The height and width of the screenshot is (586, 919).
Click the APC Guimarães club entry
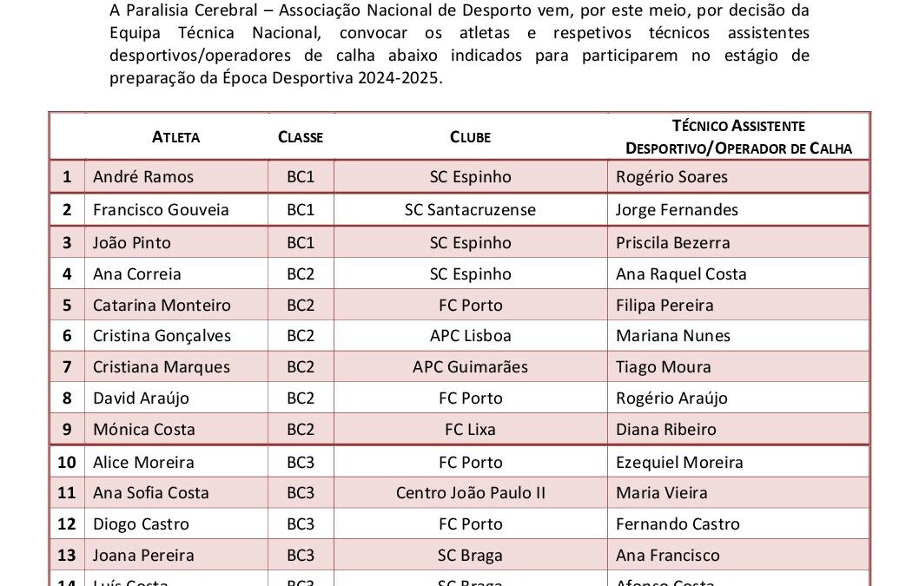(x=470, y=367)
